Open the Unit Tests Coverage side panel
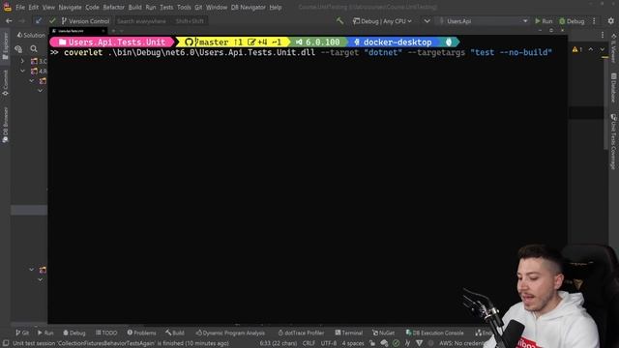This screenshot has height=348, width=619. pos(614,142)
